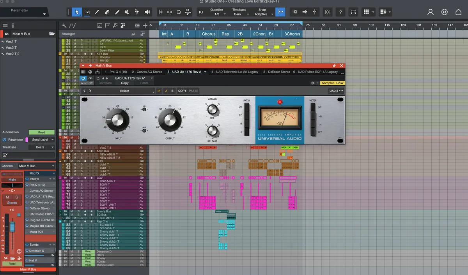468x275 pixels.
Task: Add a track with the plus icon
Action: point(145,25)
